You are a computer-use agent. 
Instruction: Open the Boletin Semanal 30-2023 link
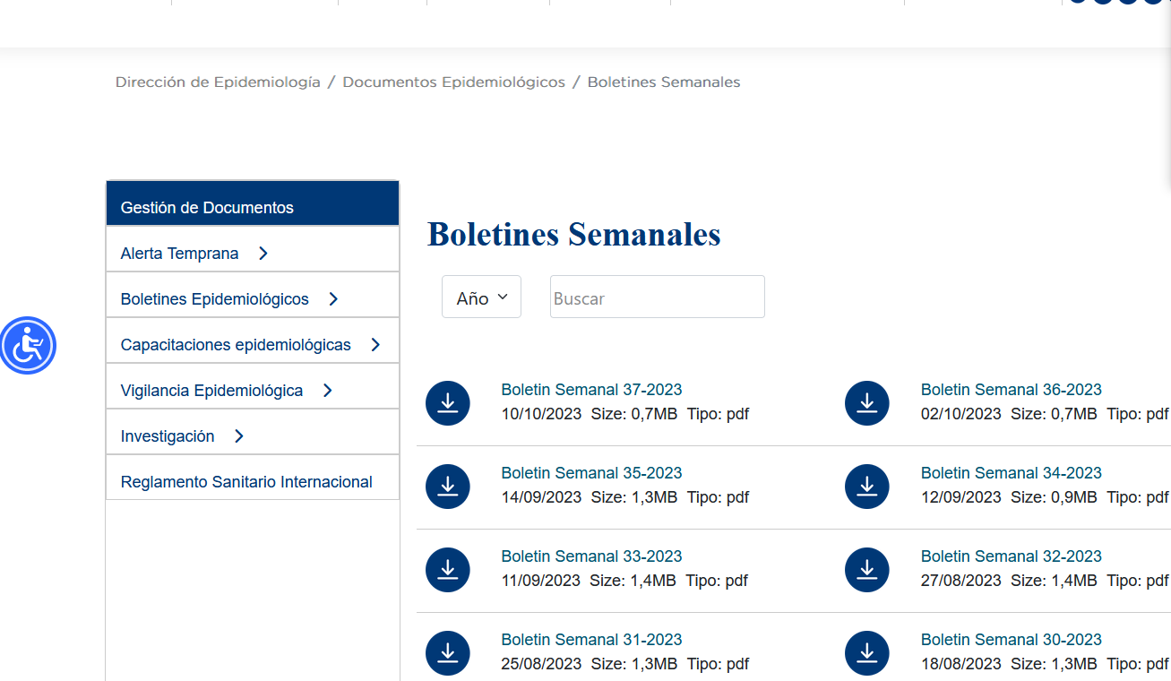click(1011, 640)
